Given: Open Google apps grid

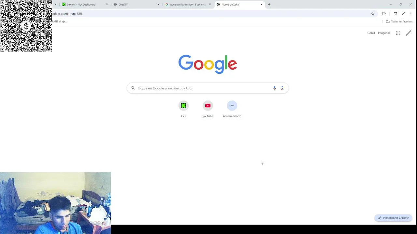Looking at the screenshot, I should (398, 33).
